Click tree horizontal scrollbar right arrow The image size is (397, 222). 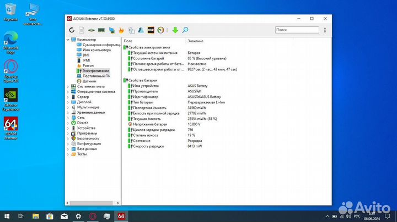(x=118, y=203)
